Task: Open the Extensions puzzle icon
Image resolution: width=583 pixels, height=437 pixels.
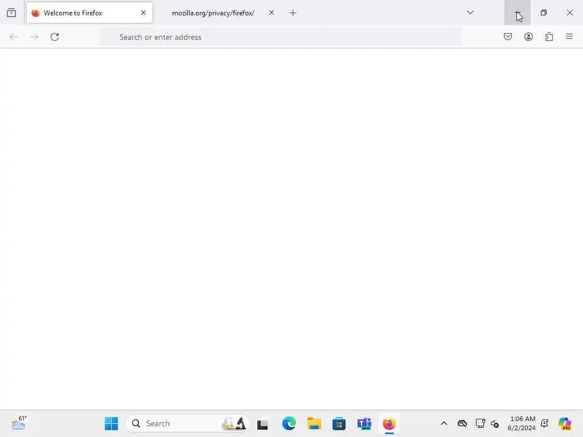Action: tap(549, 36)
